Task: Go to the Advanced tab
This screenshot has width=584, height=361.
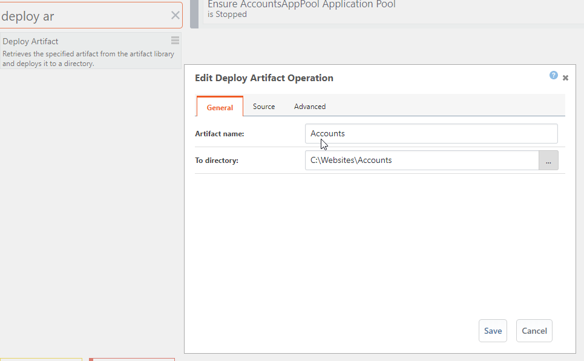Action: point(310,107)
